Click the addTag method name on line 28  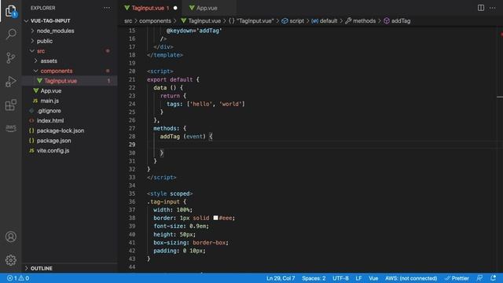point(170,136)
